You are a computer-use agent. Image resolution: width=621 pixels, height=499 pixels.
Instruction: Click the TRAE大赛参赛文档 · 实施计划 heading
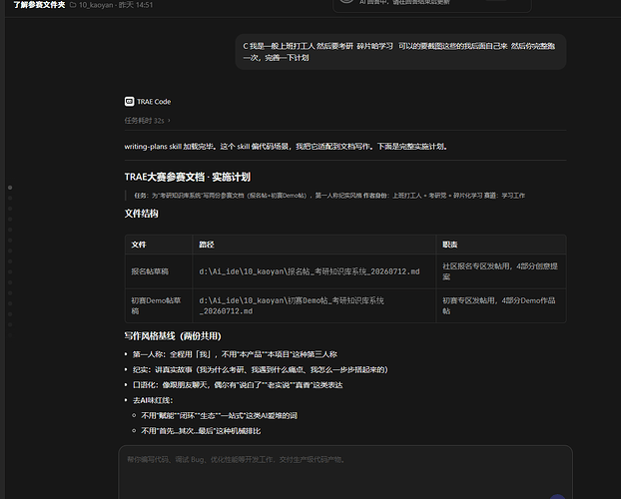coord(188,177)
